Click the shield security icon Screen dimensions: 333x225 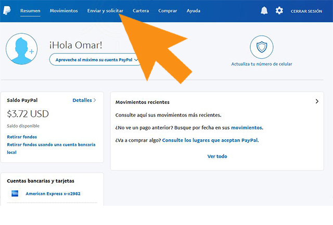coord(261,47)
